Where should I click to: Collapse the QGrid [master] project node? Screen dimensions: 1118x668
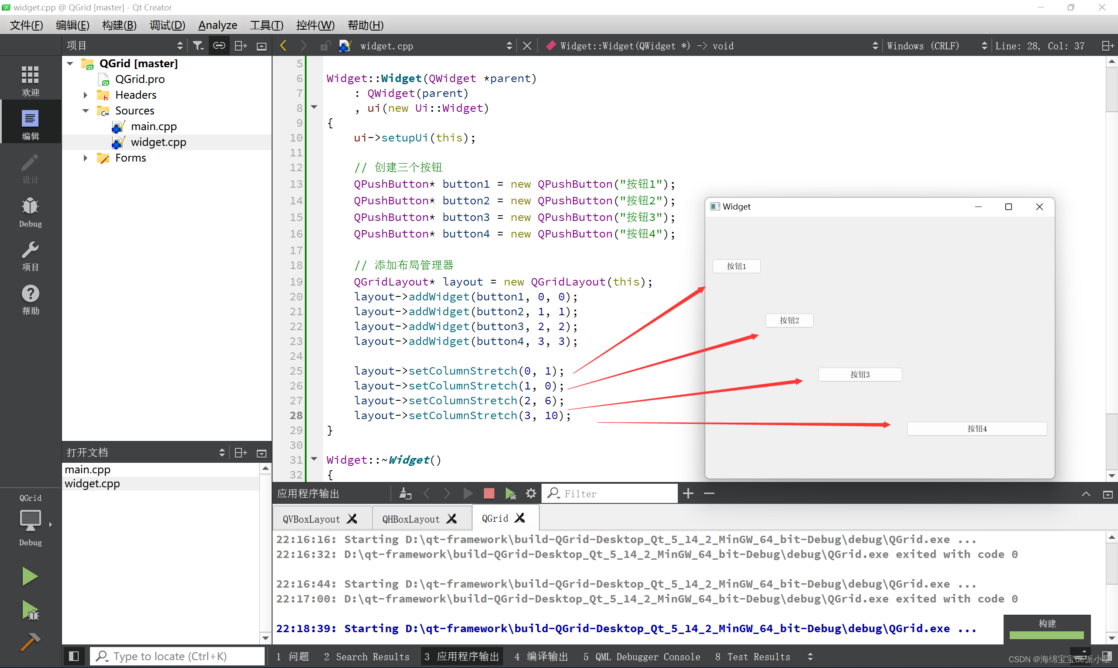pos(70,63)
